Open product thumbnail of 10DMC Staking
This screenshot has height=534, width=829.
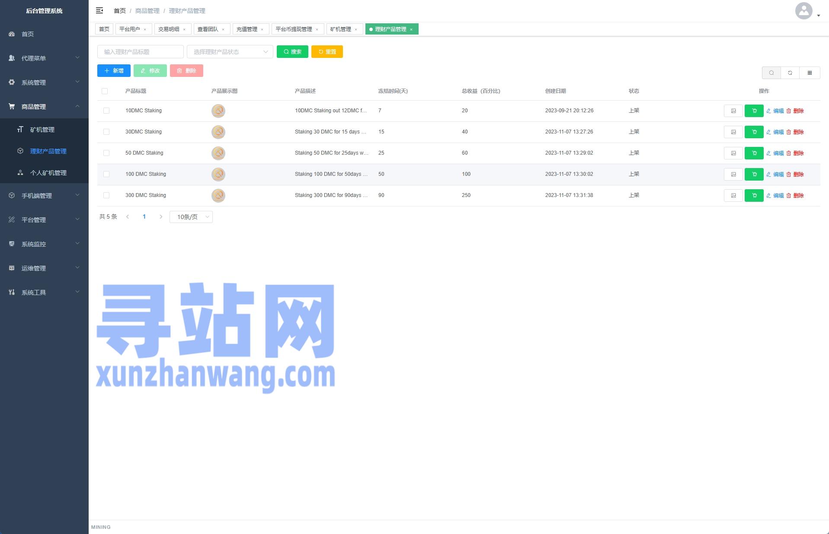pyautogui.click(x=218, y=111)
